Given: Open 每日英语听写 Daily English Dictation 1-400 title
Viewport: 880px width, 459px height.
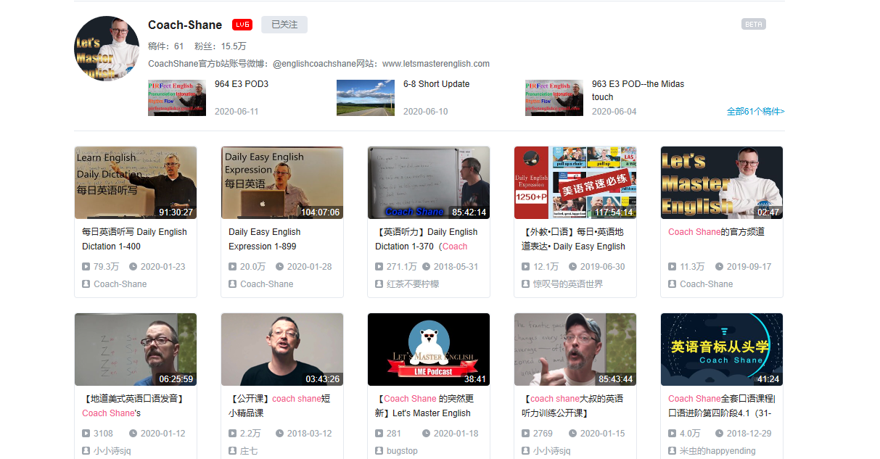Looking at the screenshot, I should point(134,239).
